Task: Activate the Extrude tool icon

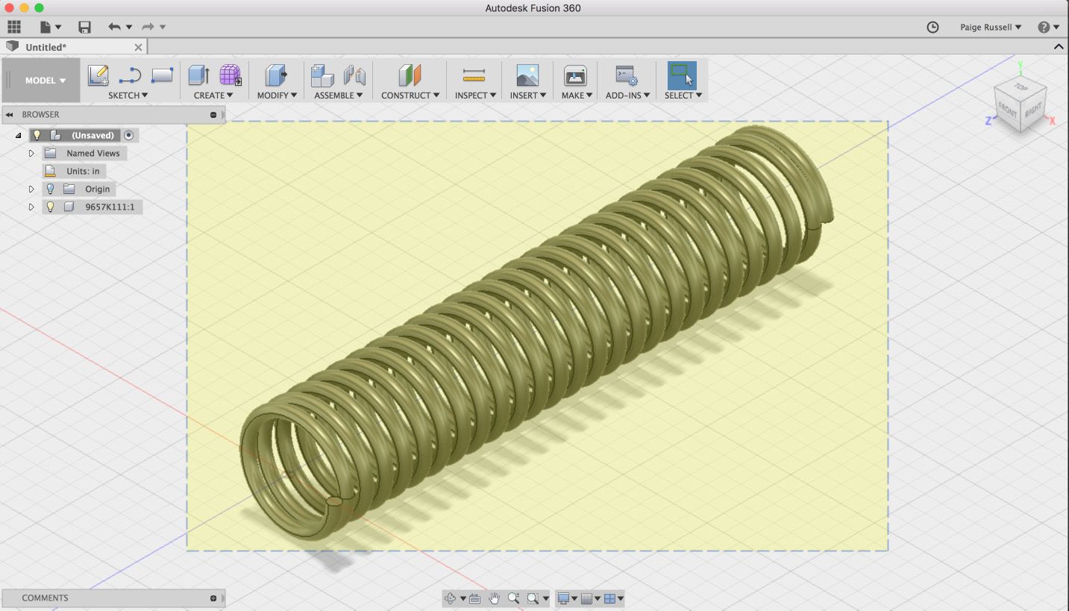Action: coord(198,75)
